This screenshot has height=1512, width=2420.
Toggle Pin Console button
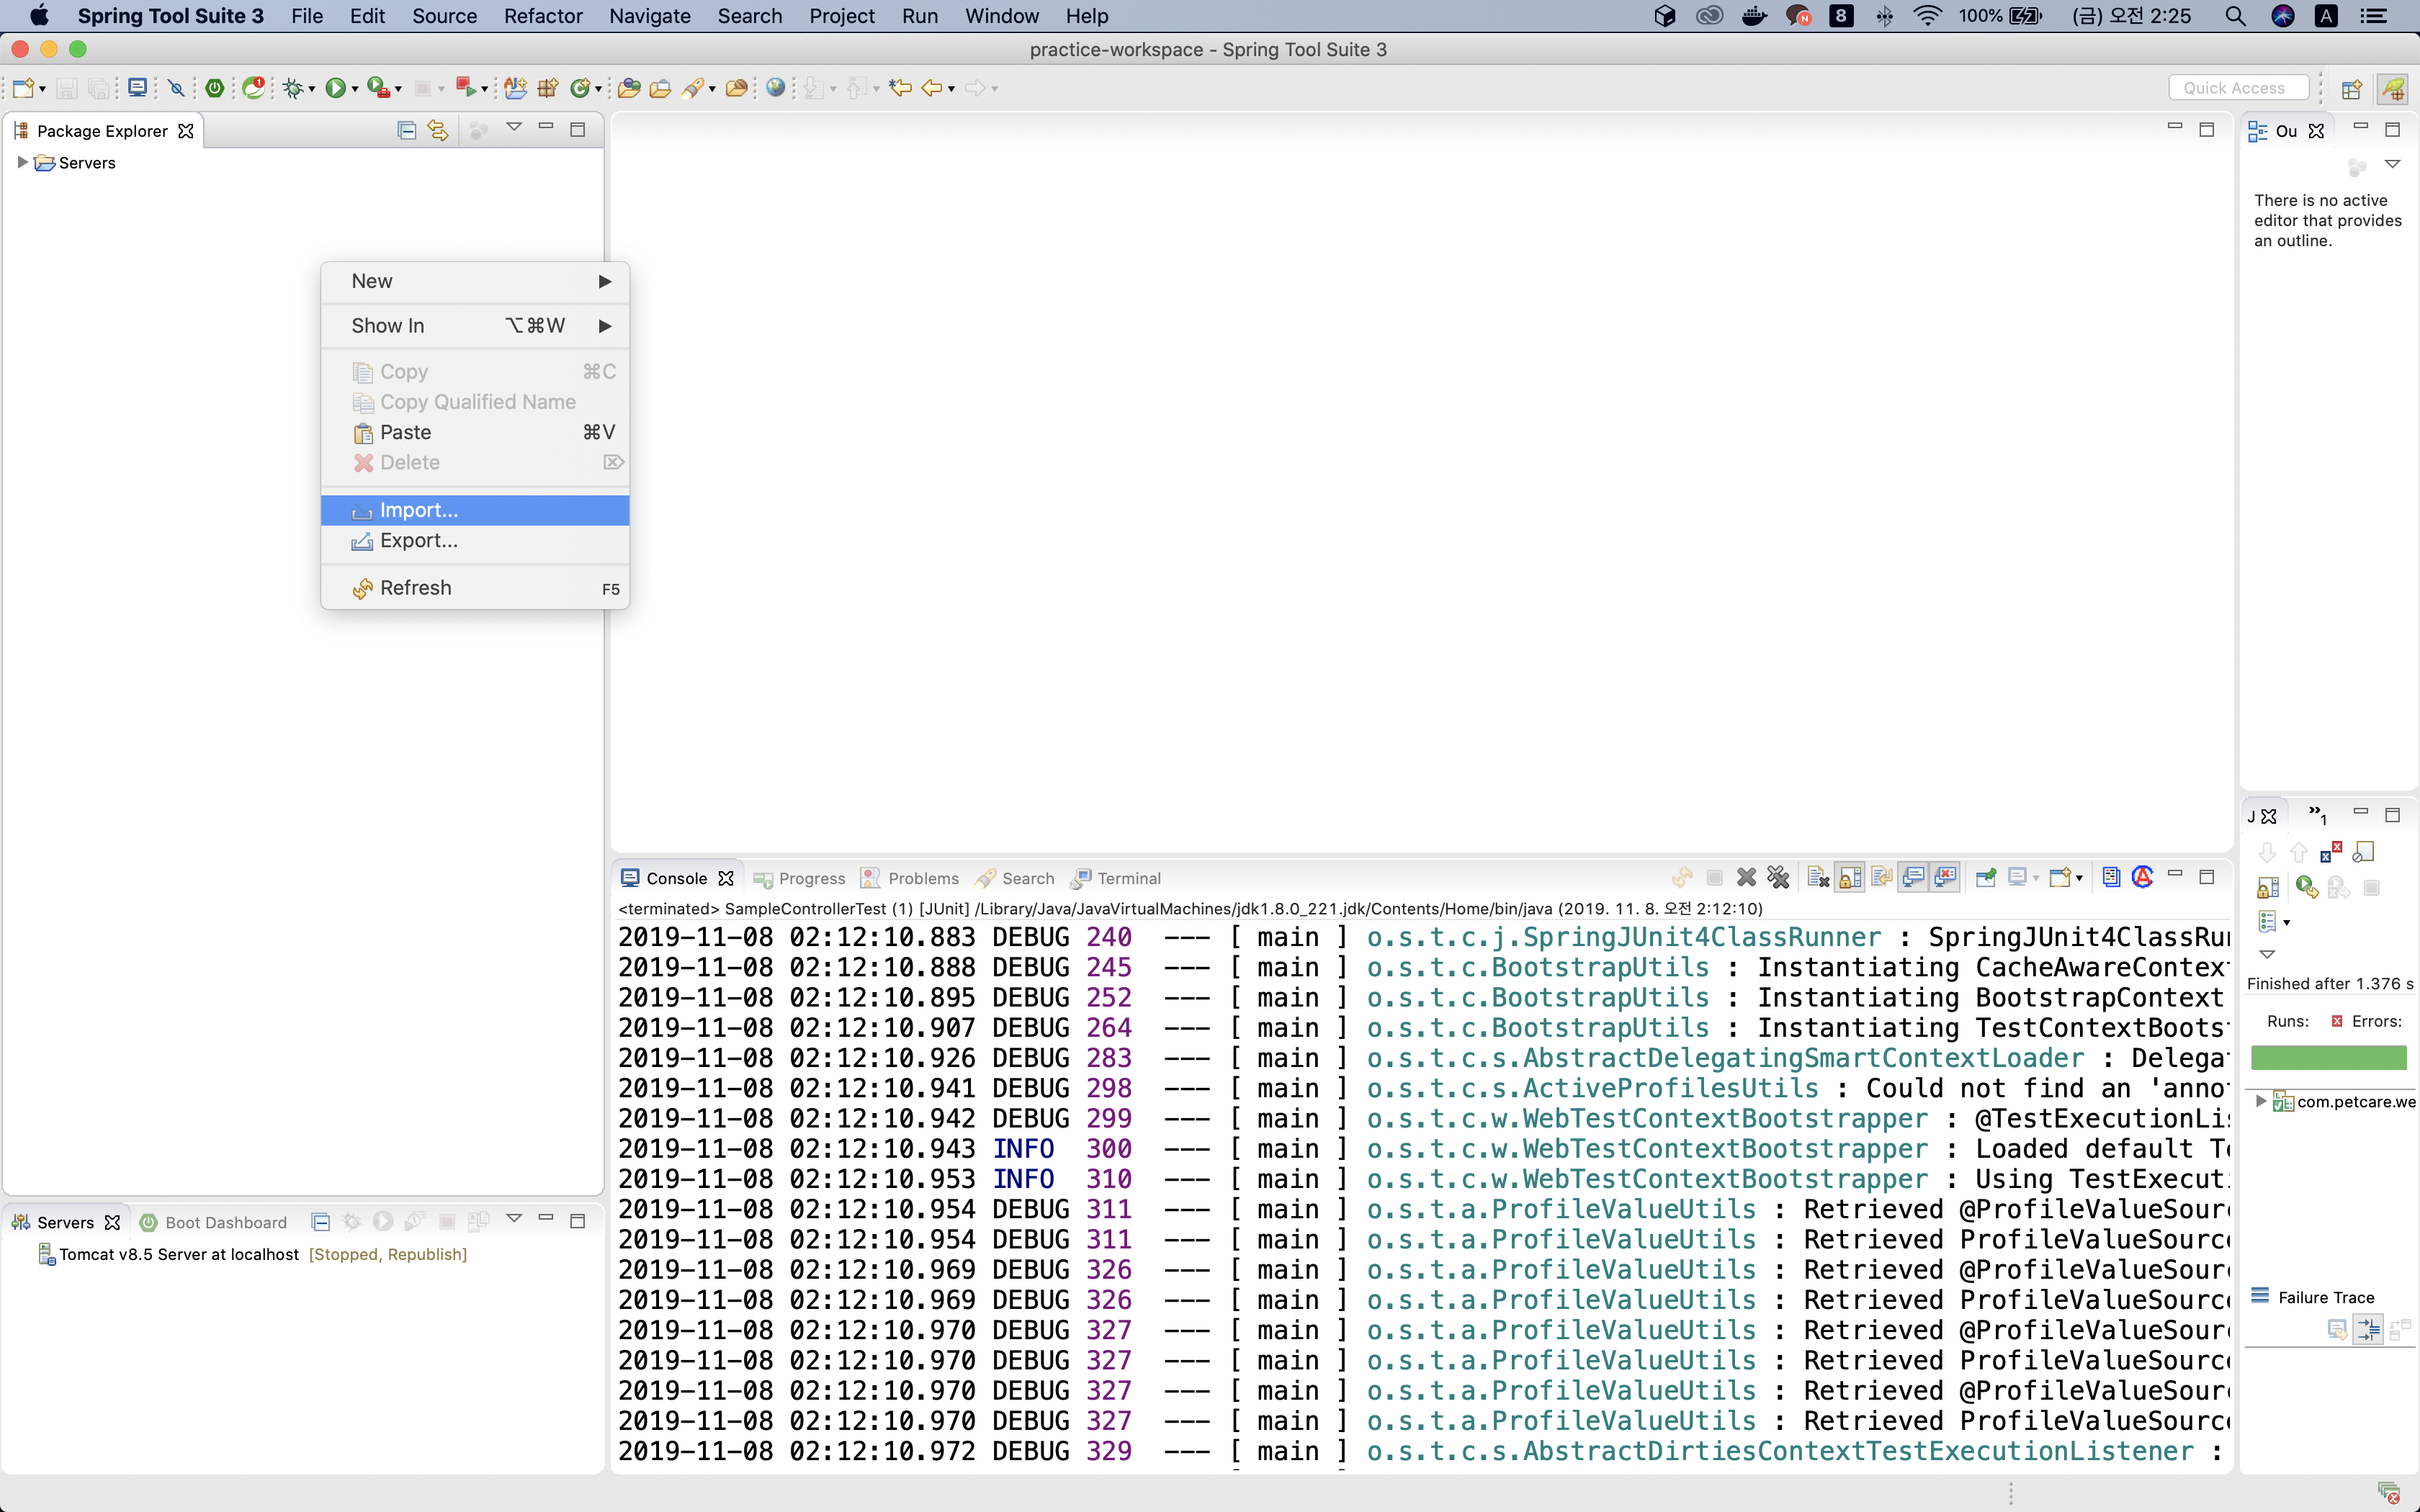[1986, 878]
